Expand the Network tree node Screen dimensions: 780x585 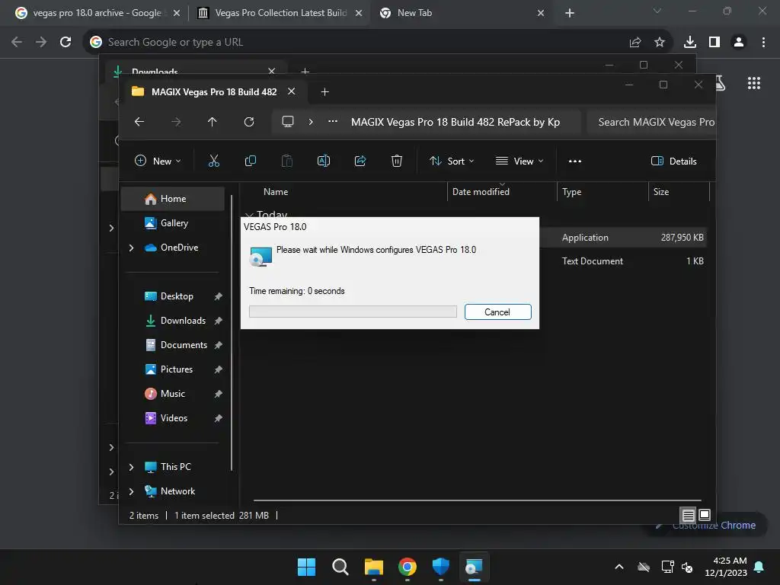[131, 491]
